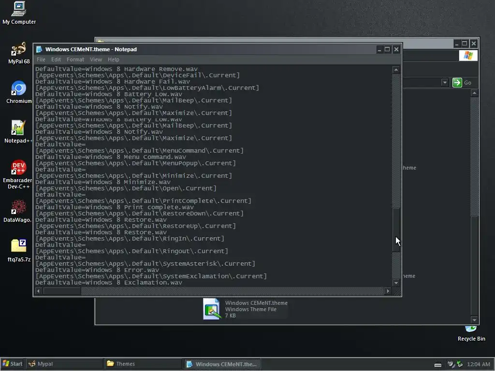The image size is (495, 371).
Task: Open the Notepad File menu
Action: [x=41, y=59]
